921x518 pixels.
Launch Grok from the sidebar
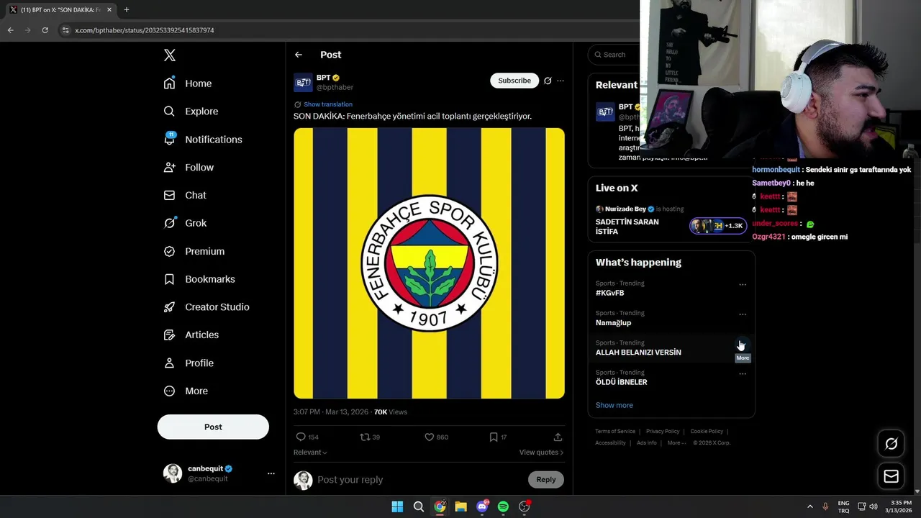coord(185,223)
